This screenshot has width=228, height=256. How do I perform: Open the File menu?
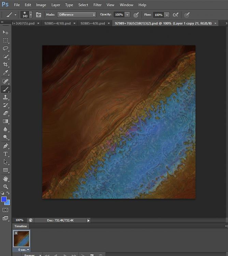coord(17,5)
